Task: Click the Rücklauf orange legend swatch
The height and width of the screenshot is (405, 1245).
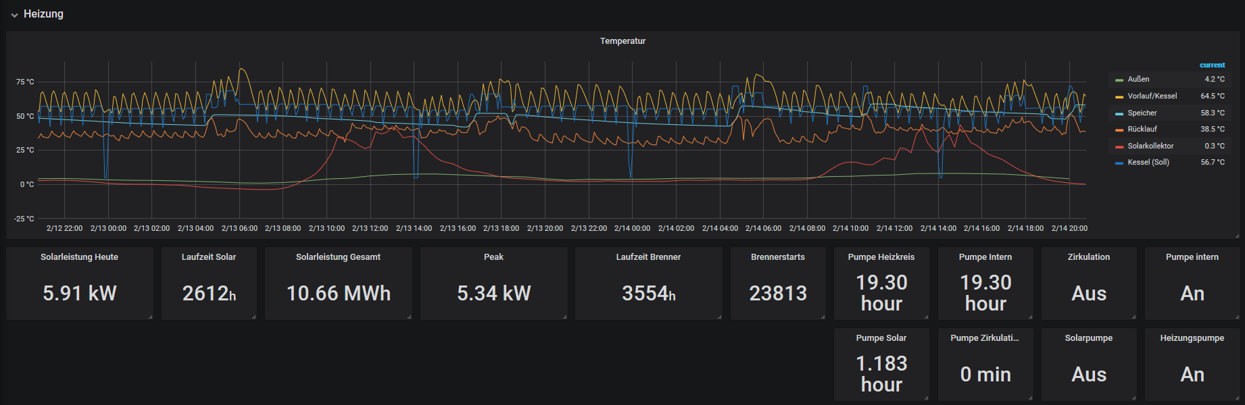Action: click(1119, 130)
